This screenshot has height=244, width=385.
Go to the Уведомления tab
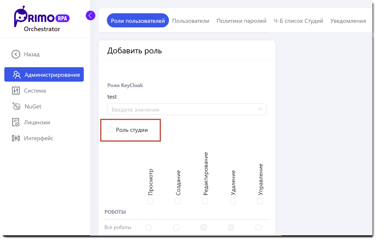click(x=348, y=21)
